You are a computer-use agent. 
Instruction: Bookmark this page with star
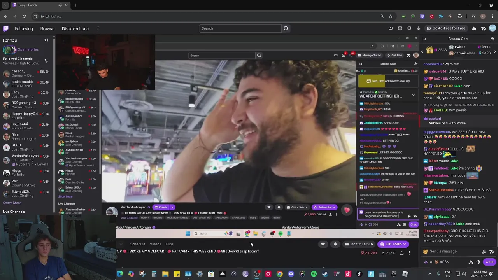pyautogui.click(x=391, y=16)
